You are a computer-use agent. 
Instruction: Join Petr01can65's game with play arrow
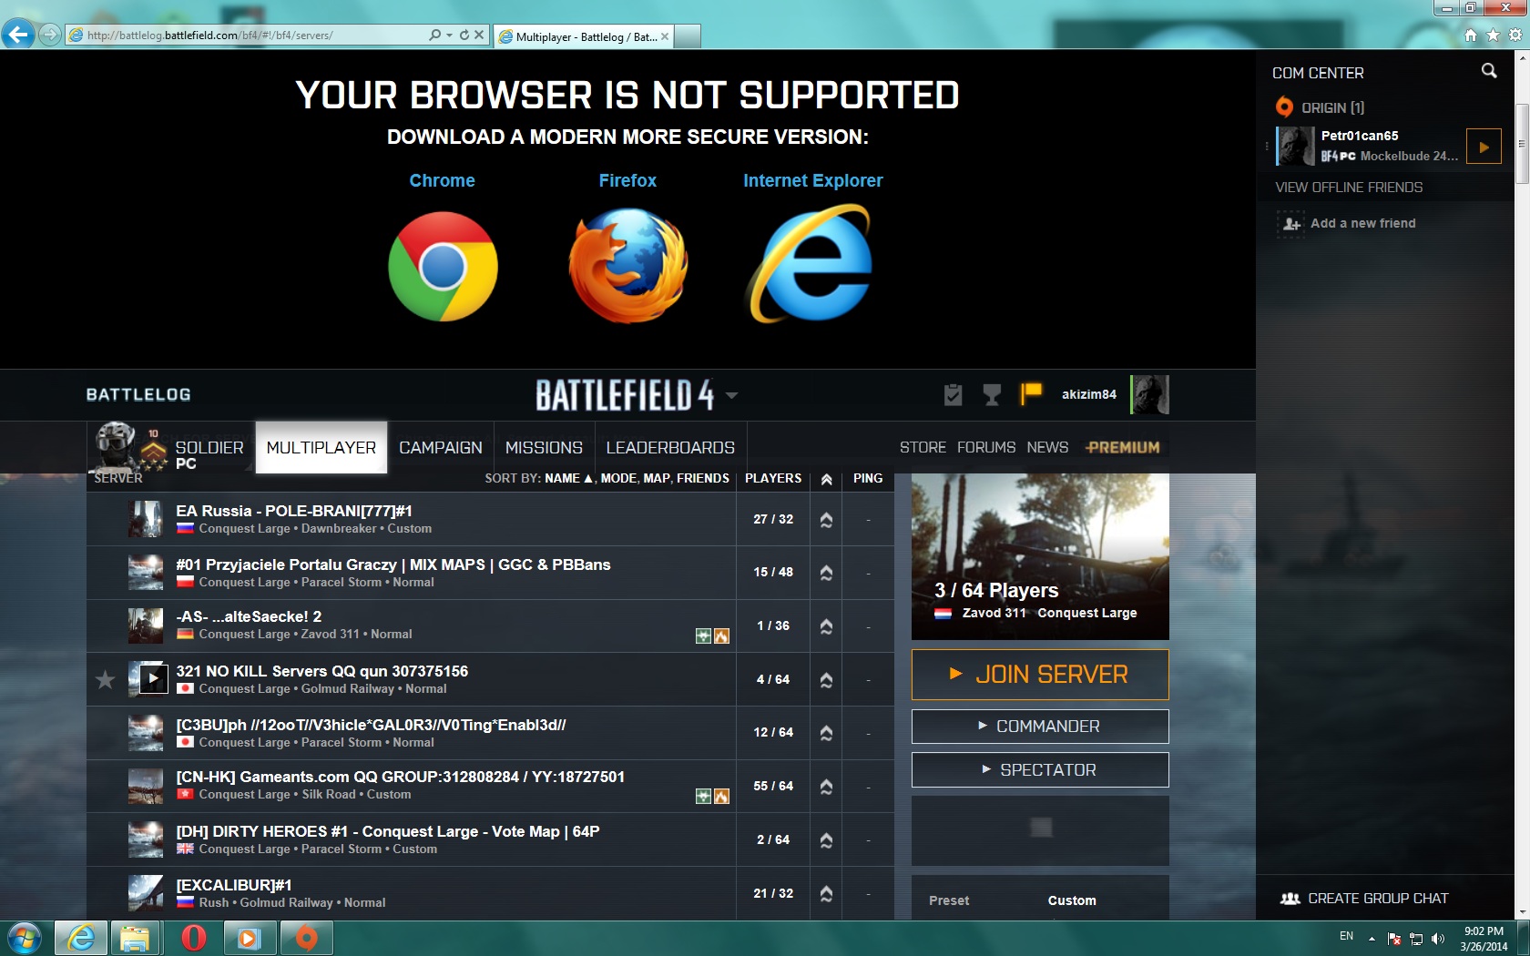click(1484, 147)
